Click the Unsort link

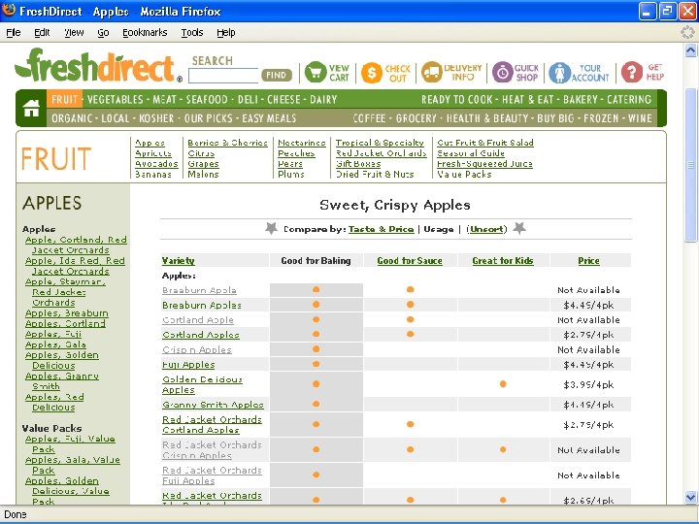[x=486, y=229]
